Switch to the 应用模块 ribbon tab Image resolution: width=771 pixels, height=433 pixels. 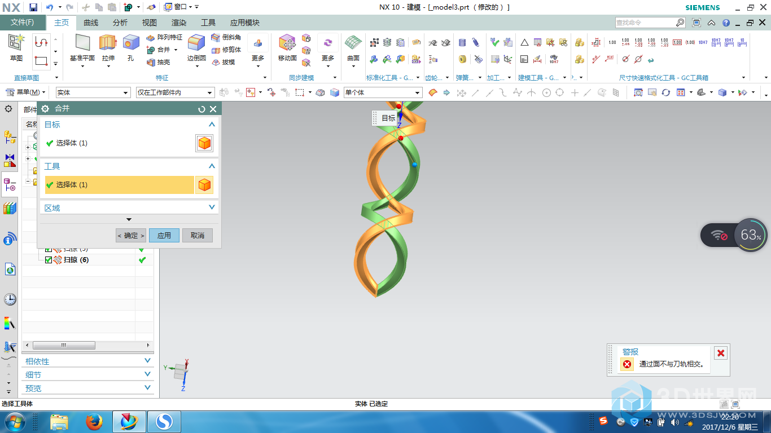[x=245, y=23]
